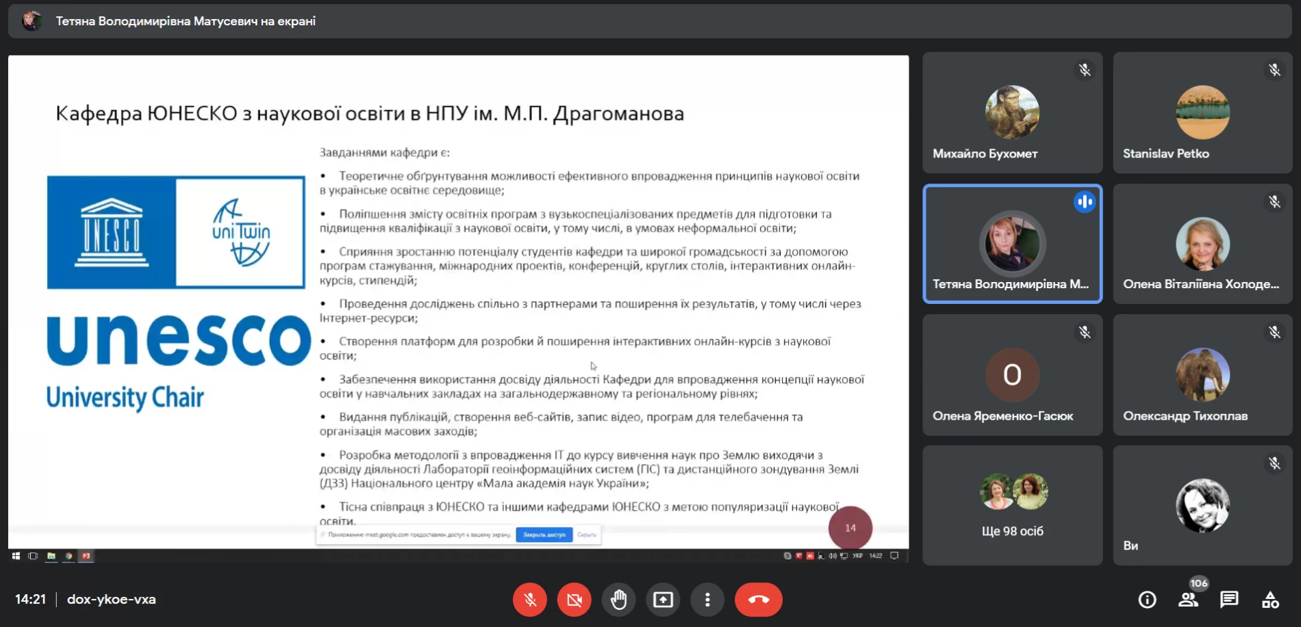The width and height of the screenshot is (1301, 627).
Task: Click the УКР language indicator in shared tray
Action: tap(857, 556)
